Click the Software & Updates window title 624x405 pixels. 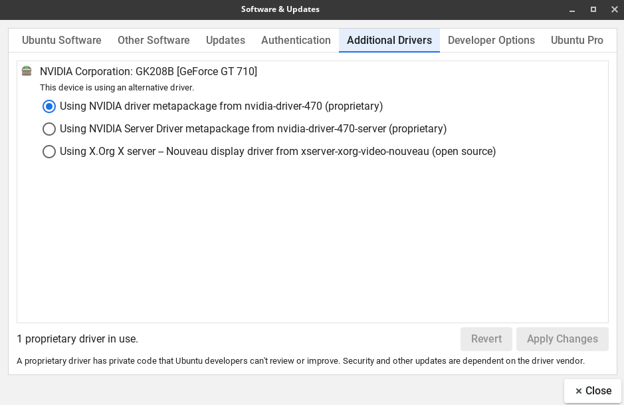click(280, 9)
